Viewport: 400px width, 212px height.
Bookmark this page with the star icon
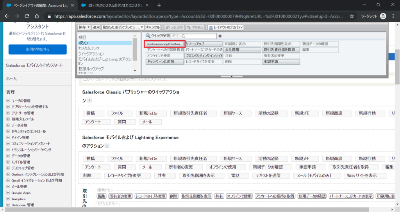352,16
